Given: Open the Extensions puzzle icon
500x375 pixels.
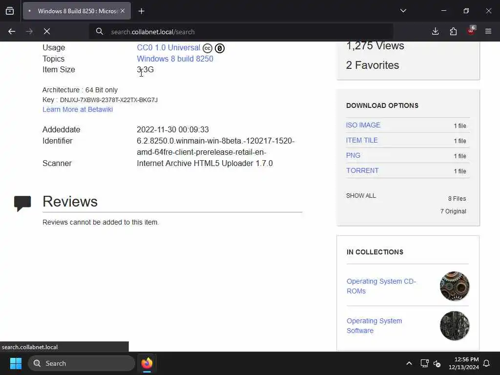Looking at the screenshot, I should point(453,31).
